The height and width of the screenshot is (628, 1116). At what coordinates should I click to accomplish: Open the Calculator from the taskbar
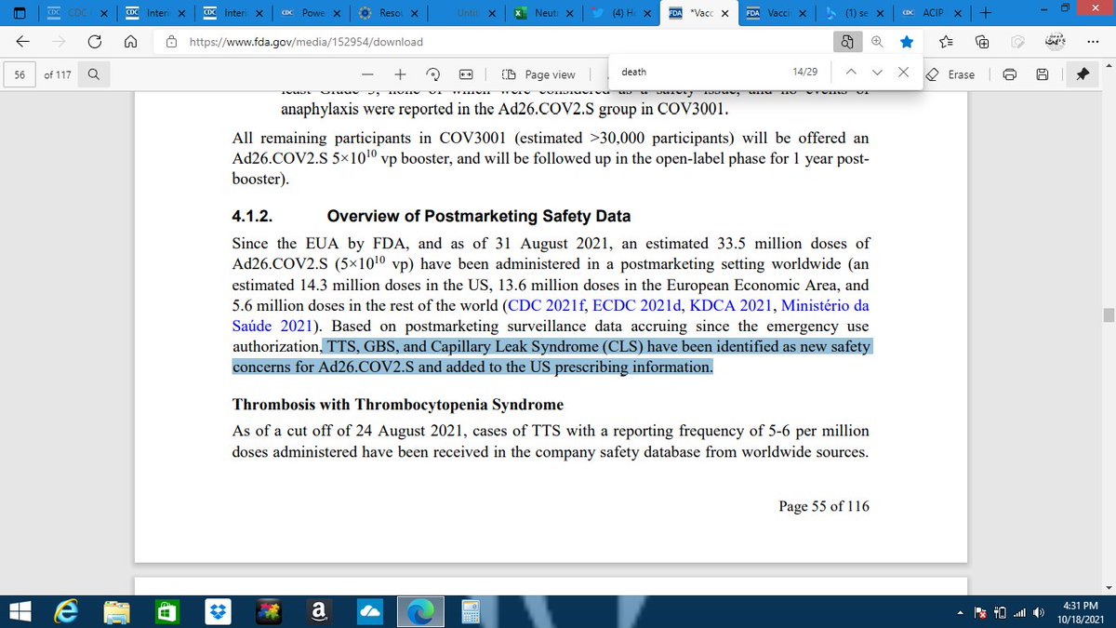470,611
